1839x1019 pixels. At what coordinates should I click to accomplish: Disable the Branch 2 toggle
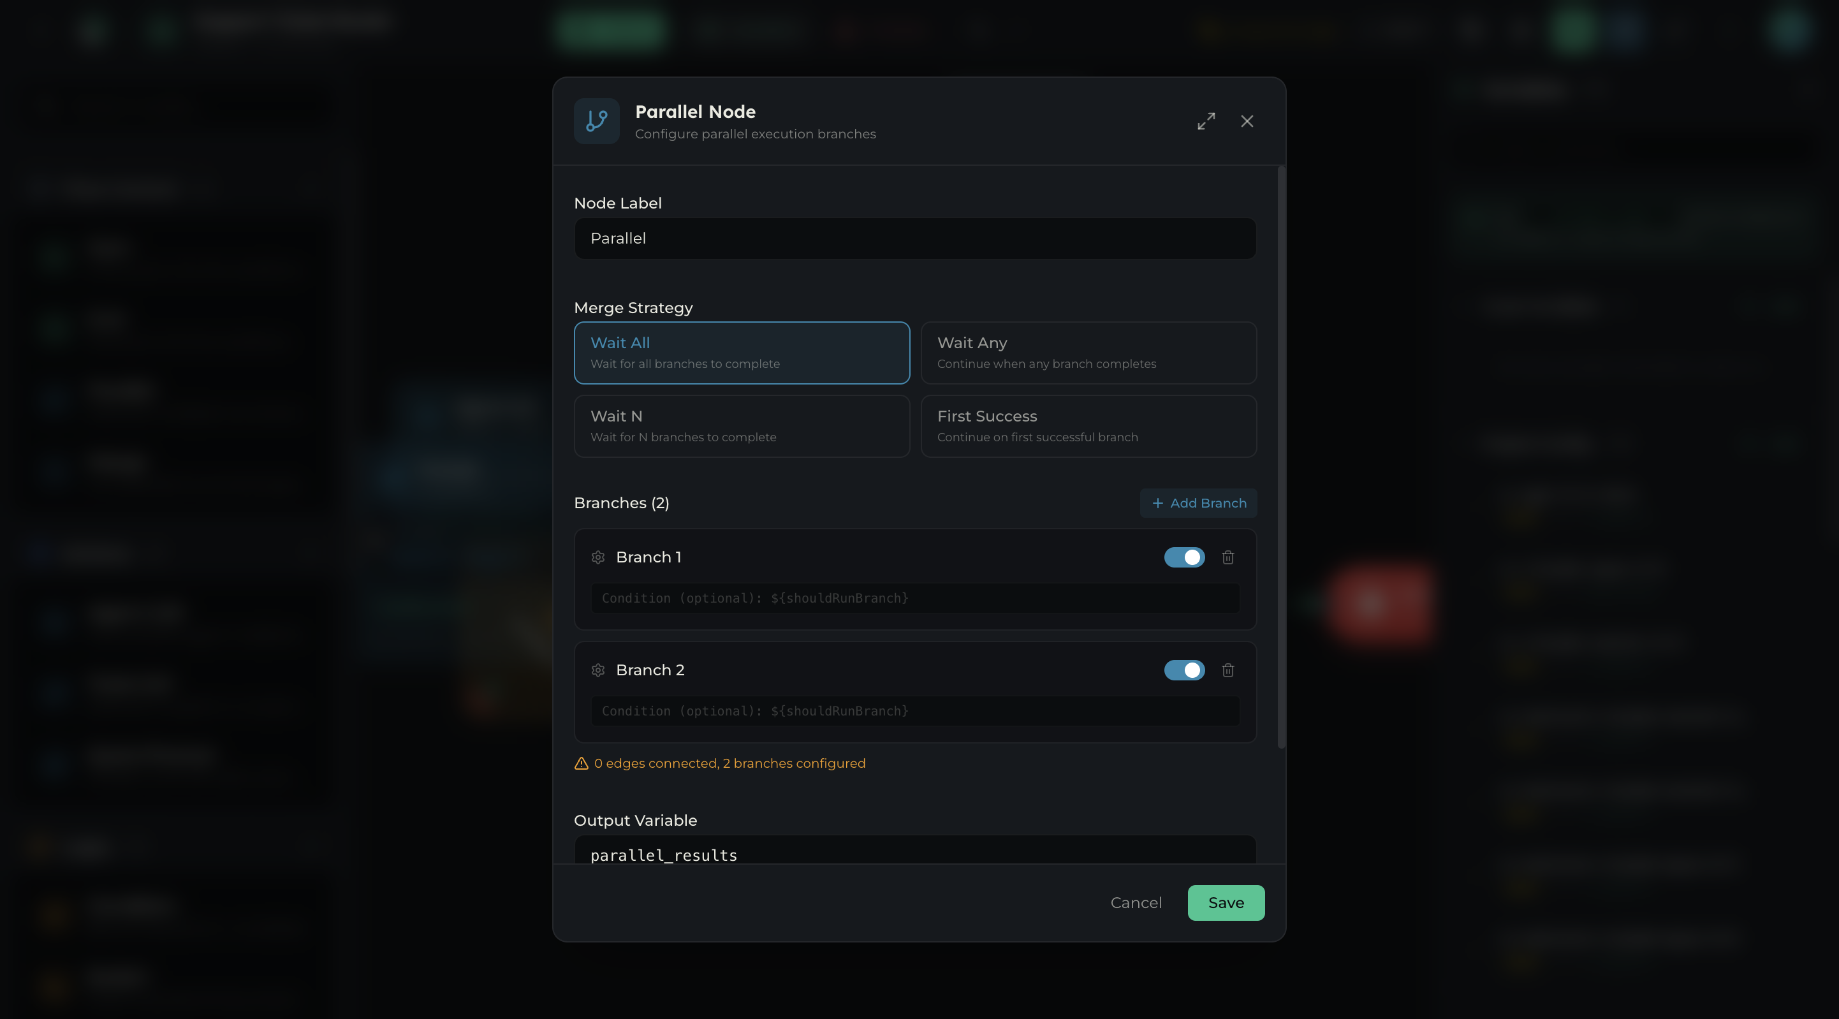1184,670
